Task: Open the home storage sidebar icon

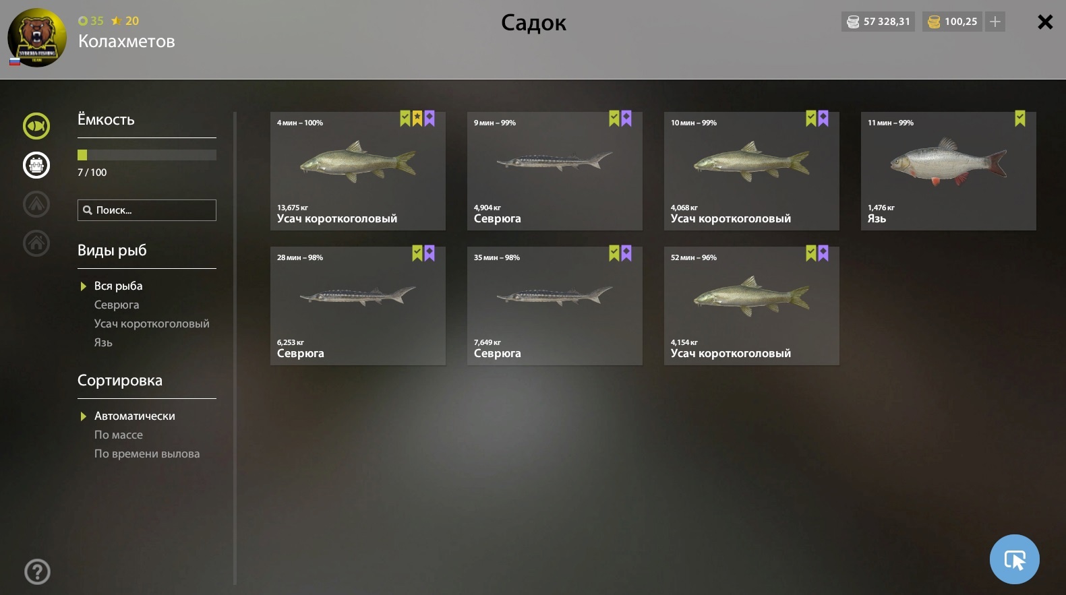Action: [36, 243]
